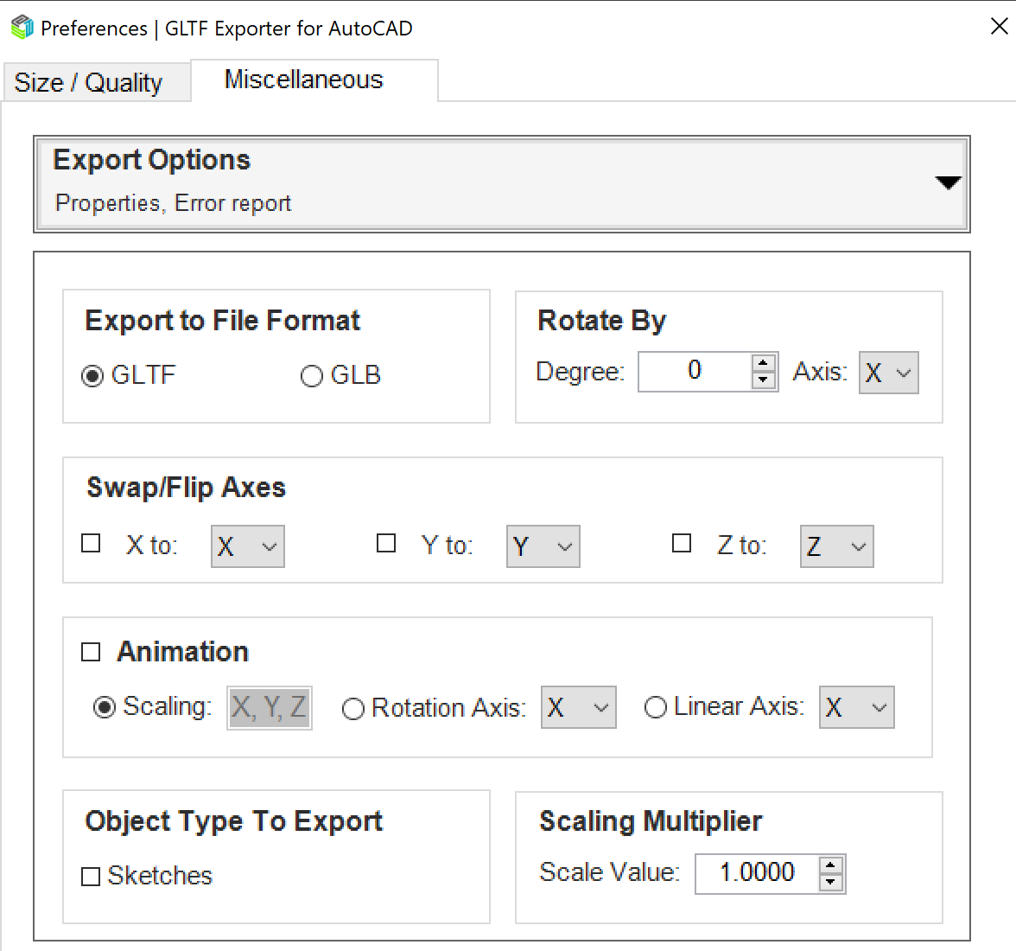Check the Sketches object type box
The height and width of the screenshot is (951, 1016).
(91, 877)
